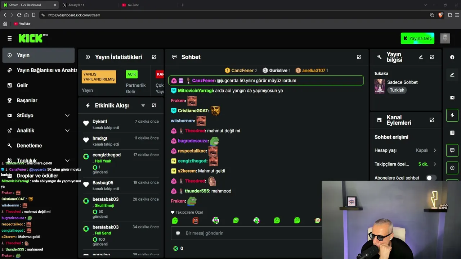
Task: Pop out the Sohbet chat panel
Action: pyautogui.click(x=359, y=57)
